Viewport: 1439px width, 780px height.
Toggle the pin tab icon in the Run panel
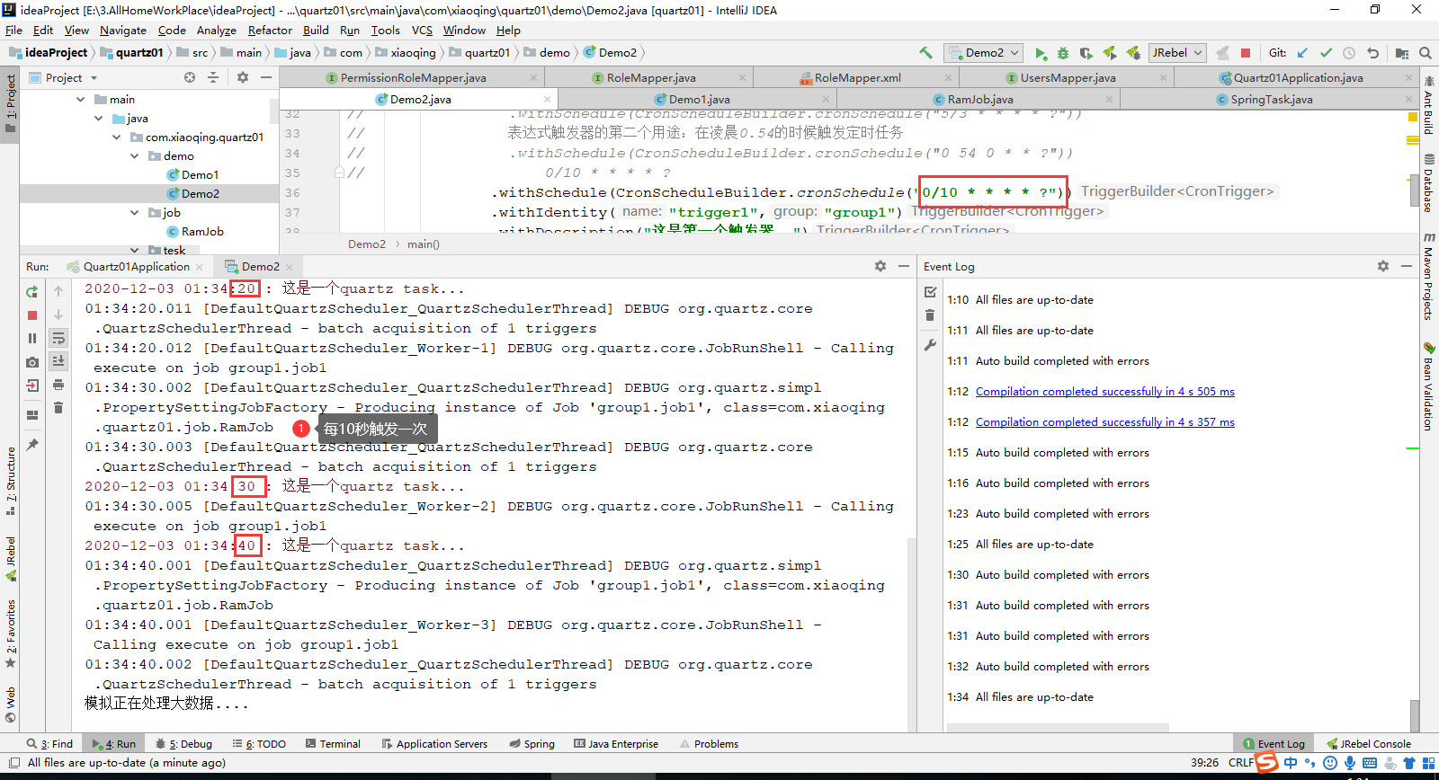tap(32, 445)
